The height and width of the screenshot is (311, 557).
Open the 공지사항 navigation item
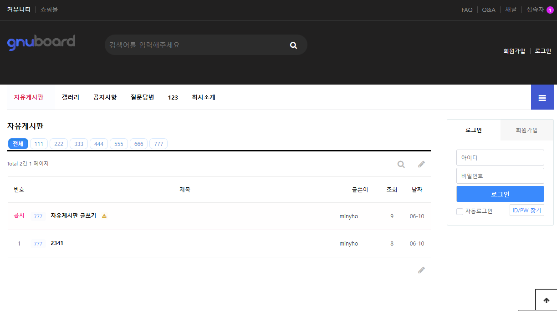pyautogui.click(x=105, y=97)
